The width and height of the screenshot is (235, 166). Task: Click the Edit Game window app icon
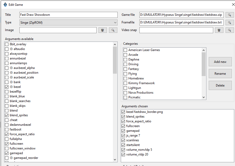click(5, 5)
